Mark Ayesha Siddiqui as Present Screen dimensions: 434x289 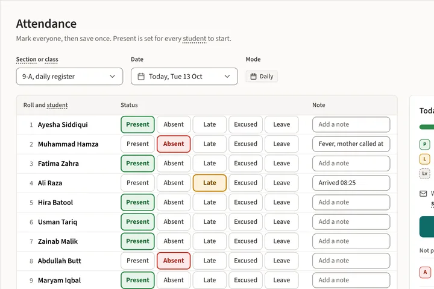click(137, 124)
